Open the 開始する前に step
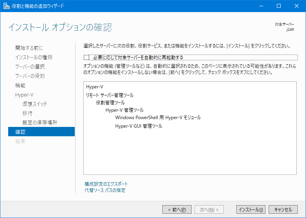Image resolution: width=306 pixels, height=218 pixels. 29,48
